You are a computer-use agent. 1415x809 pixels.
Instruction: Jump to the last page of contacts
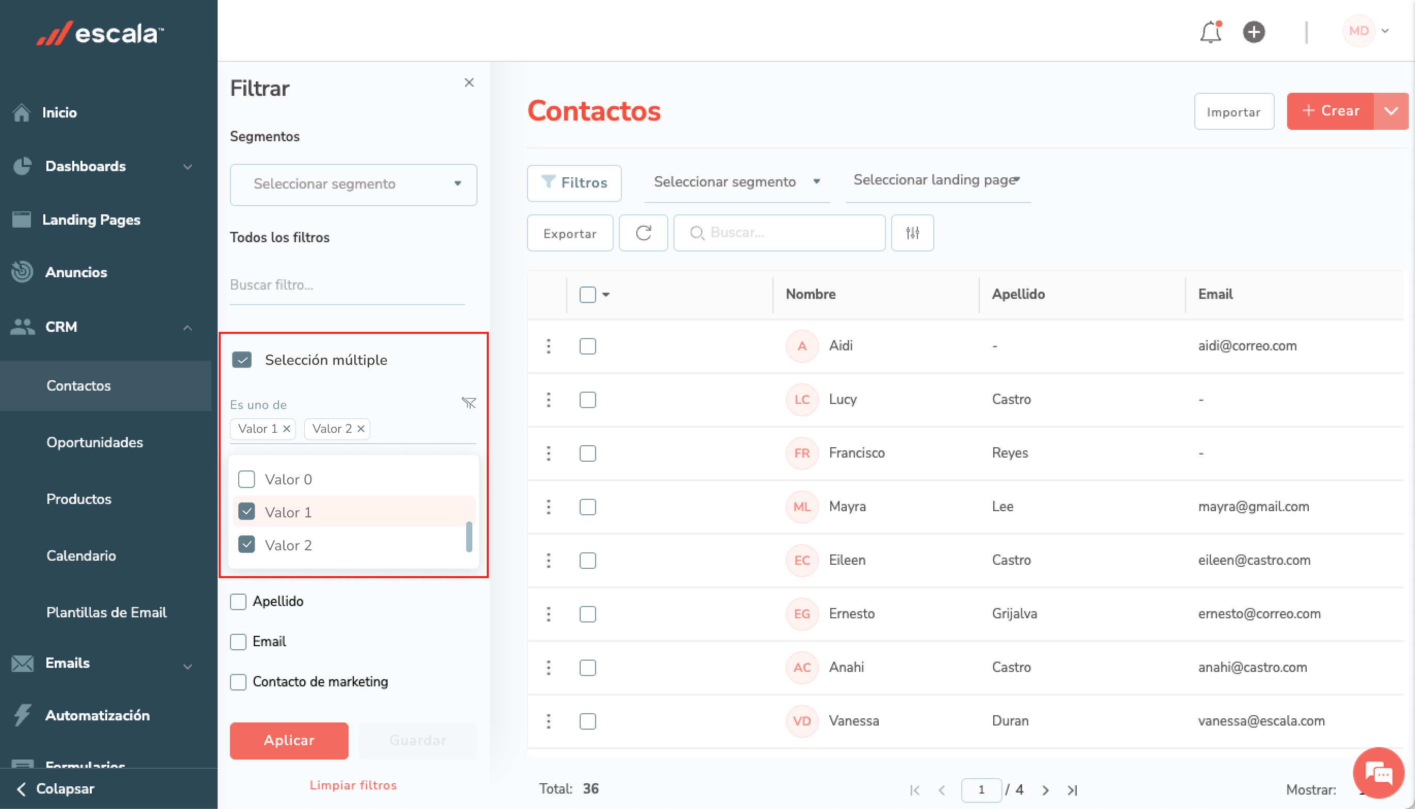tap(1073, 790)
